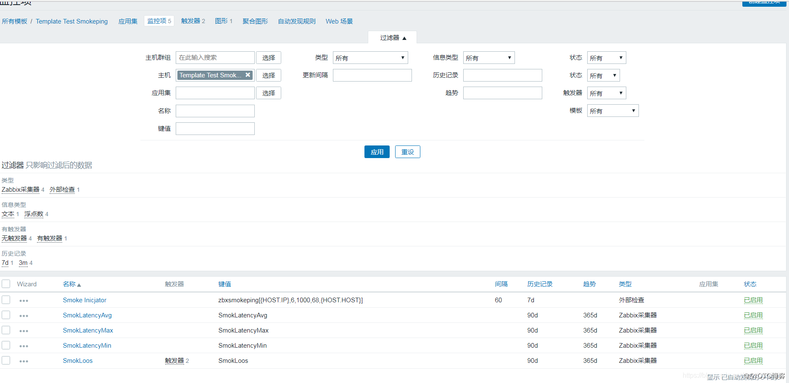The height and width of the screenshot is (383, 789).
Task: Focus the 趋势 input field
Action: point(503,93)
